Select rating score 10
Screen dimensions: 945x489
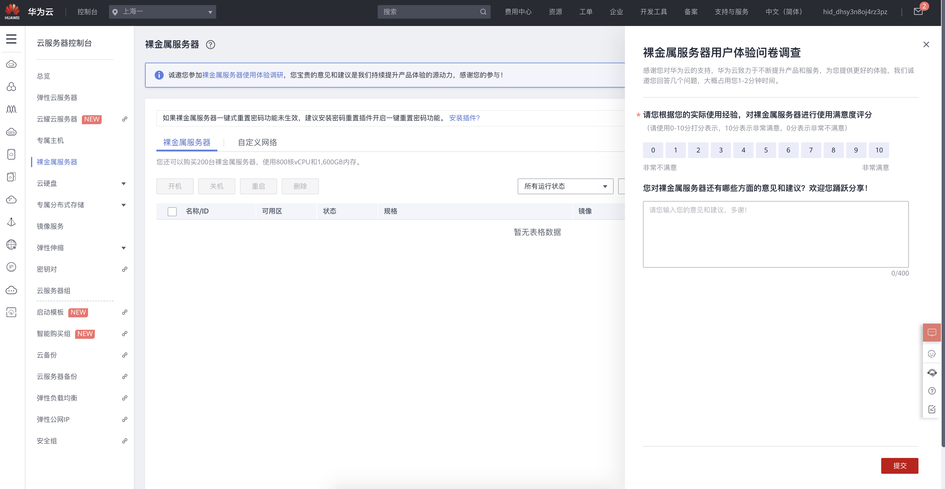pyautogui.click(x=879, y=150)
